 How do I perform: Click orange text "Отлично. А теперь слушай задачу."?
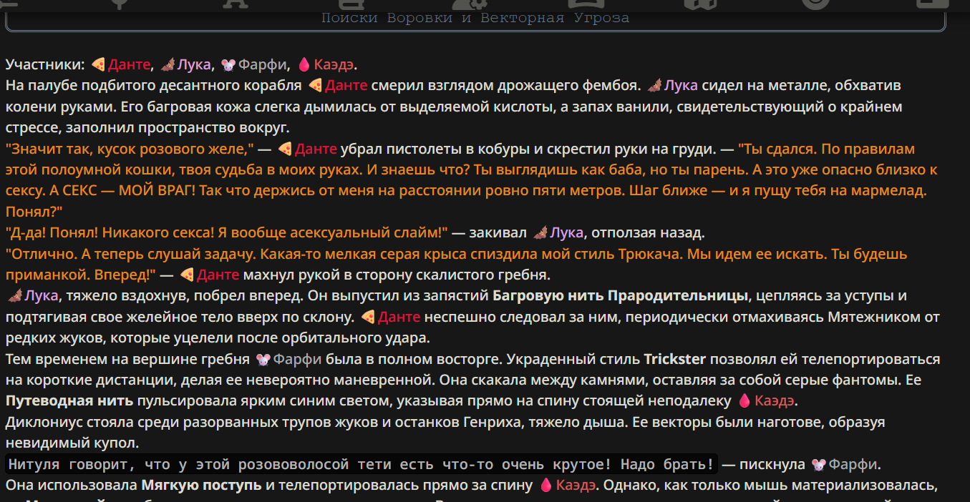(x=130, y=254)
